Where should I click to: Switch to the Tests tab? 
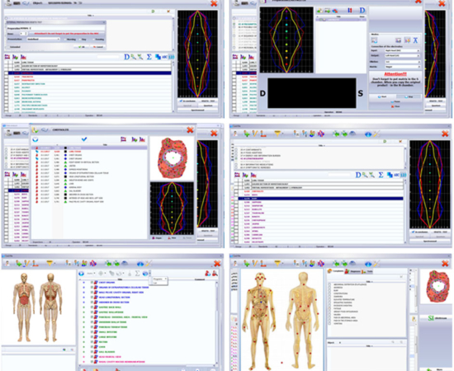click(367, 271)
